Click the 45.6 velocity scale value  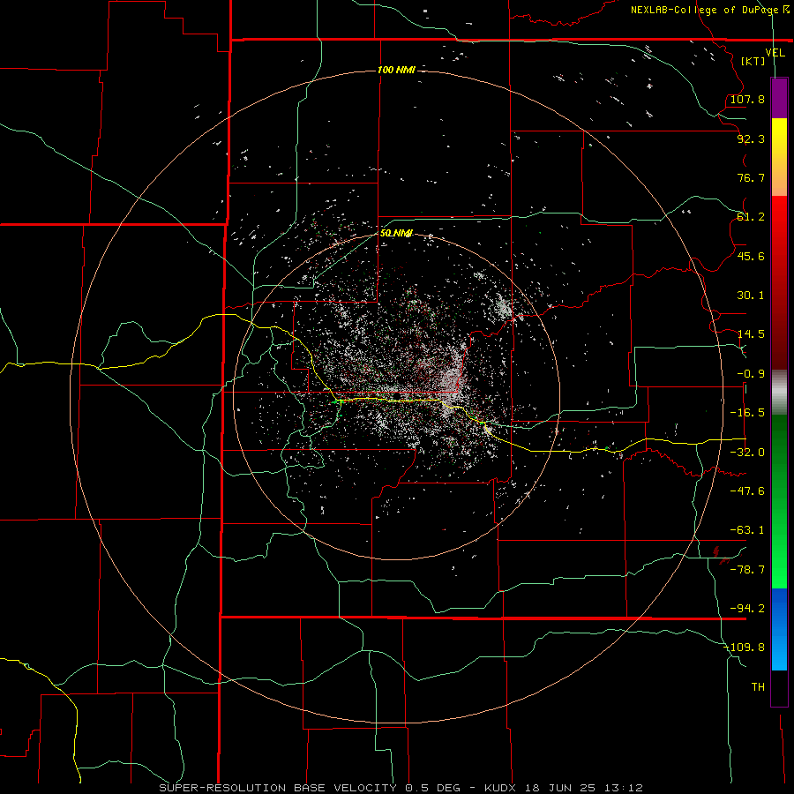tap(751, 256)
